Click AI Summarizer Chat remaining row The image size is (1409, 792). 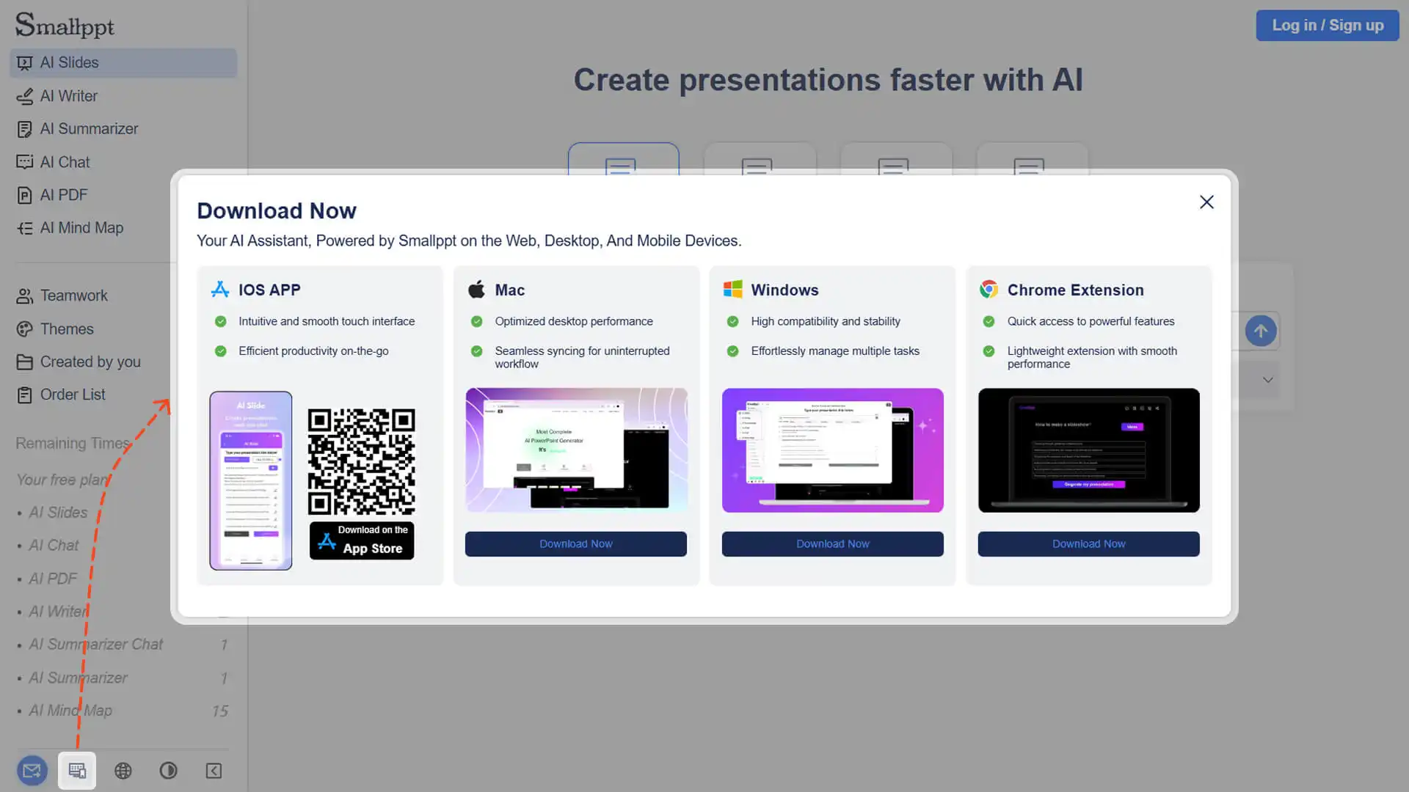pyautogui.click(x=123, y=645)
